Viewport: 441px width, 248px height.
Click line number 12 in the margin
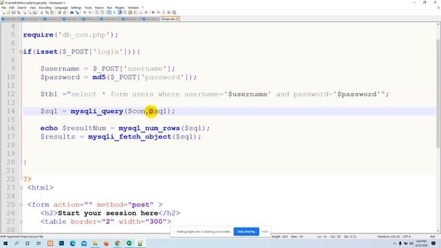[x=11, y=94]
